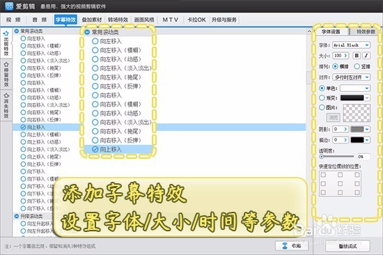The height and width of the screenshot is (255, 383).
Task: Open the 字体 Arial Black dropdown
Action: click(351, 45)
